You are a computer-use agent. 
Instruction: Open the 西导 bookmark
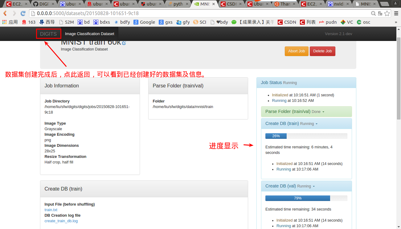click(47, 22)
